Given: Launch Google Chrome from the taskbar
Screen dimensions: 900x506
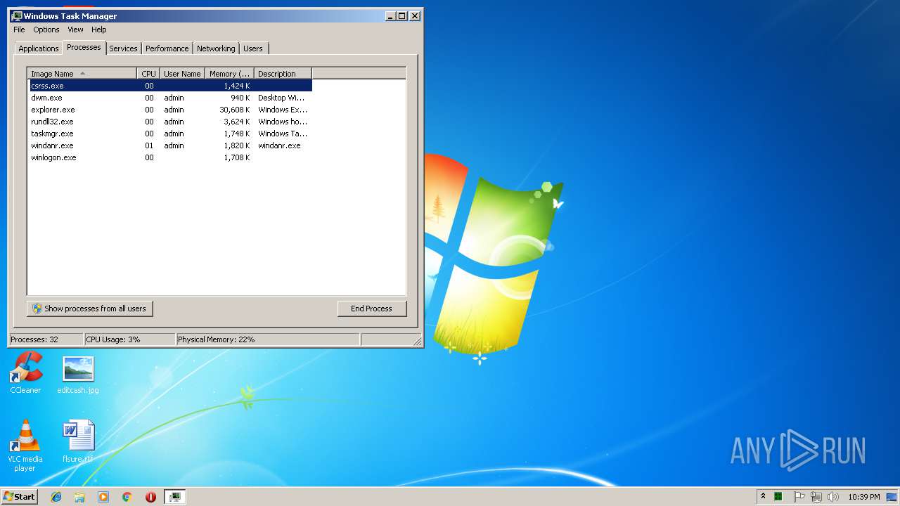Looking at the screenshot, I should pos(127,497).
